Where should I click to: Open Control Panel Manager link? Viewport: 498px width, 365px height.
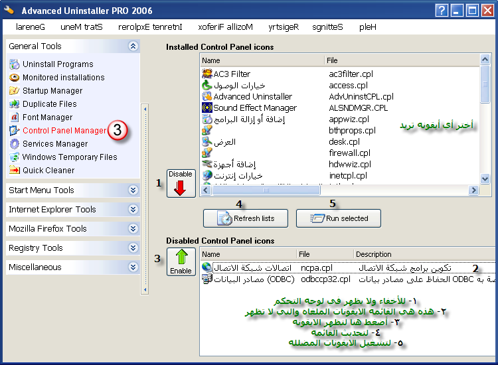pyautogui.click(x=64, y=131)
